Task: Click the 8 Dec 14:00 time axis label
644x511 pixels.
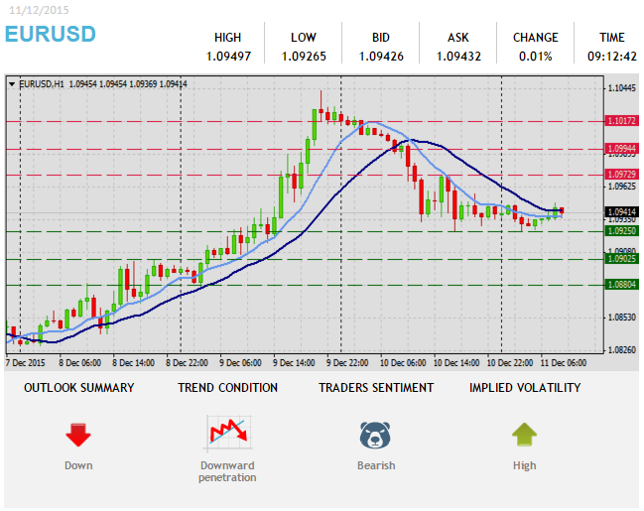Action: tap(134, 363)
